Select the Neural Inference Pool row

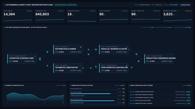pos(97,89)
